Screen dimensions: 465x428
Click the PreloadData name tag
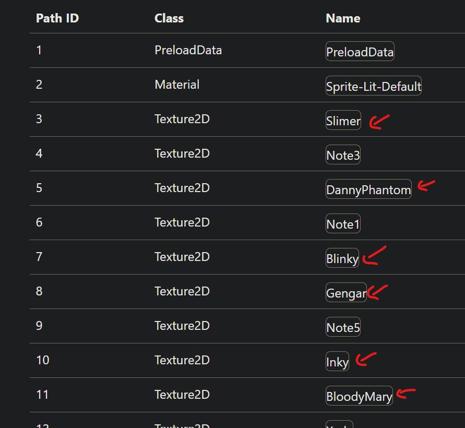tap(360, 52)
